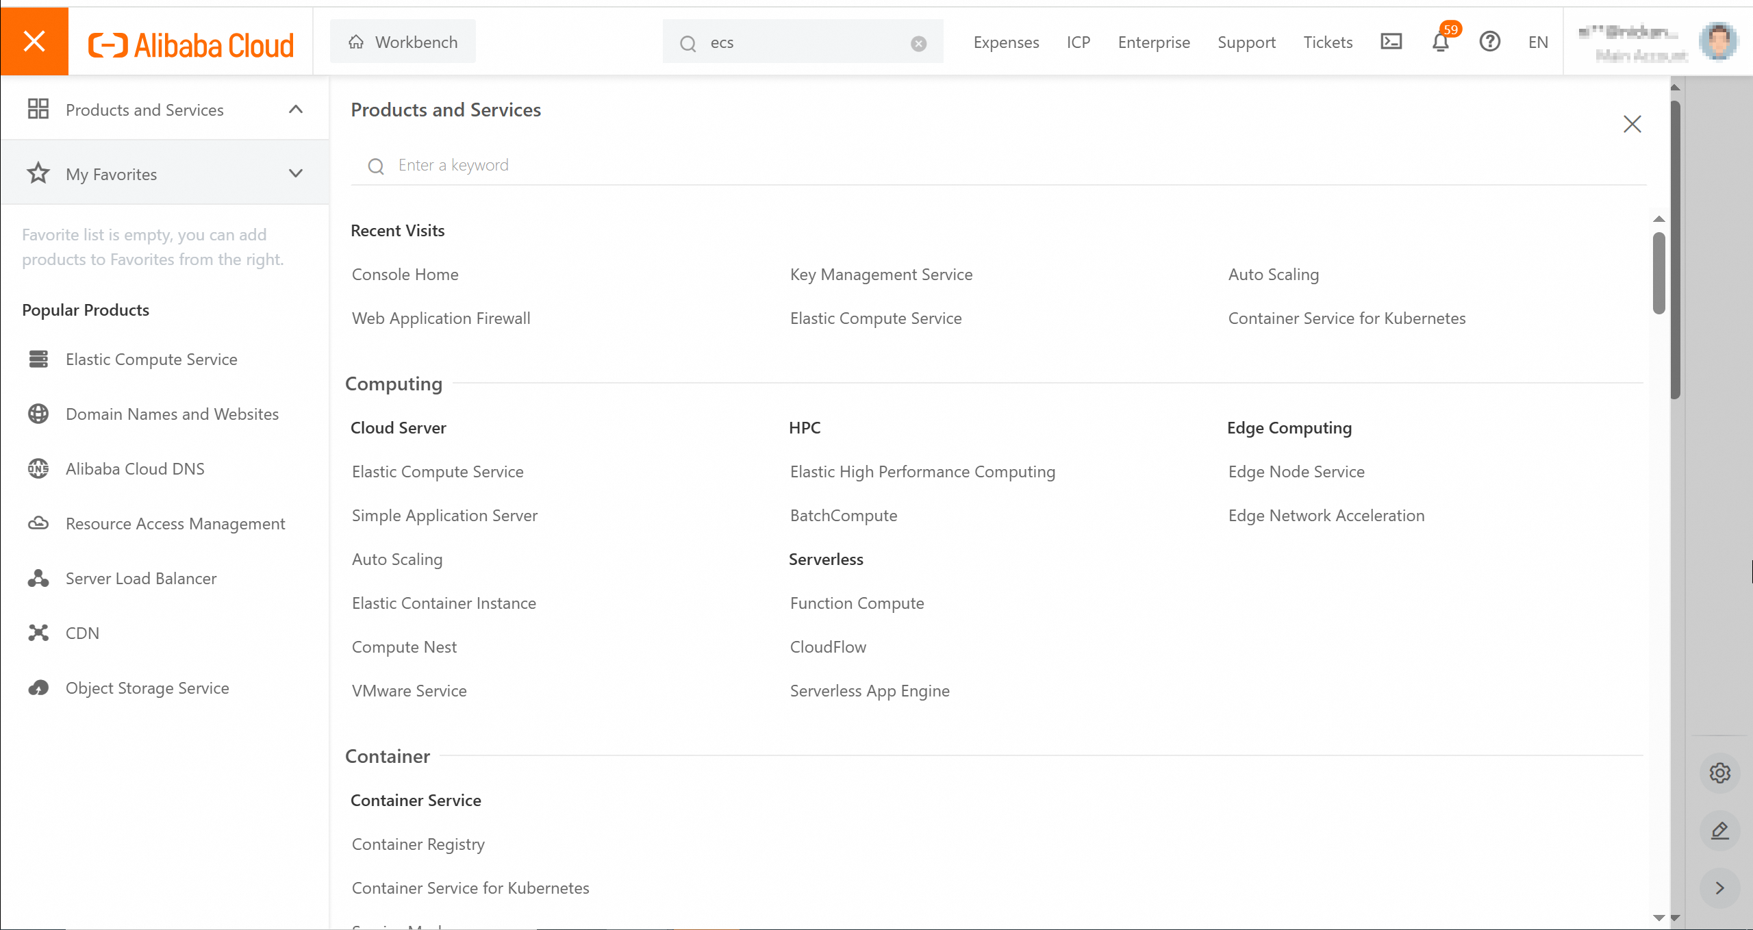Expand the right side arrow button
Image resolution: width=1753 pixels, height=930 pixels.
click(1720, 888)
